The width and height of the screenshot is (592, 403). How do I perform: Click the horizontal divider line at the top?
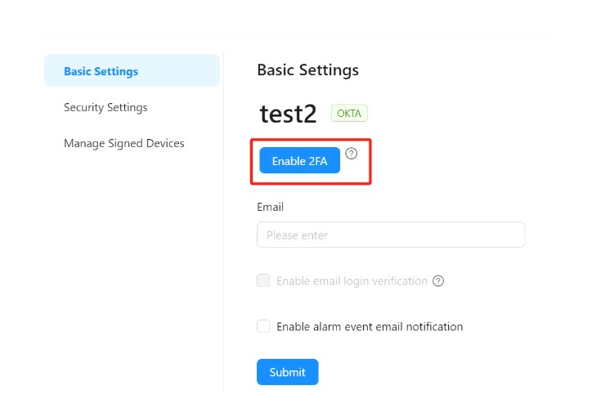[298, 37]
